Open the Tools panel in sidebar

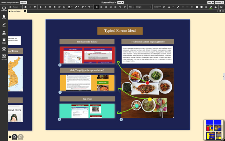pos(4,25)
